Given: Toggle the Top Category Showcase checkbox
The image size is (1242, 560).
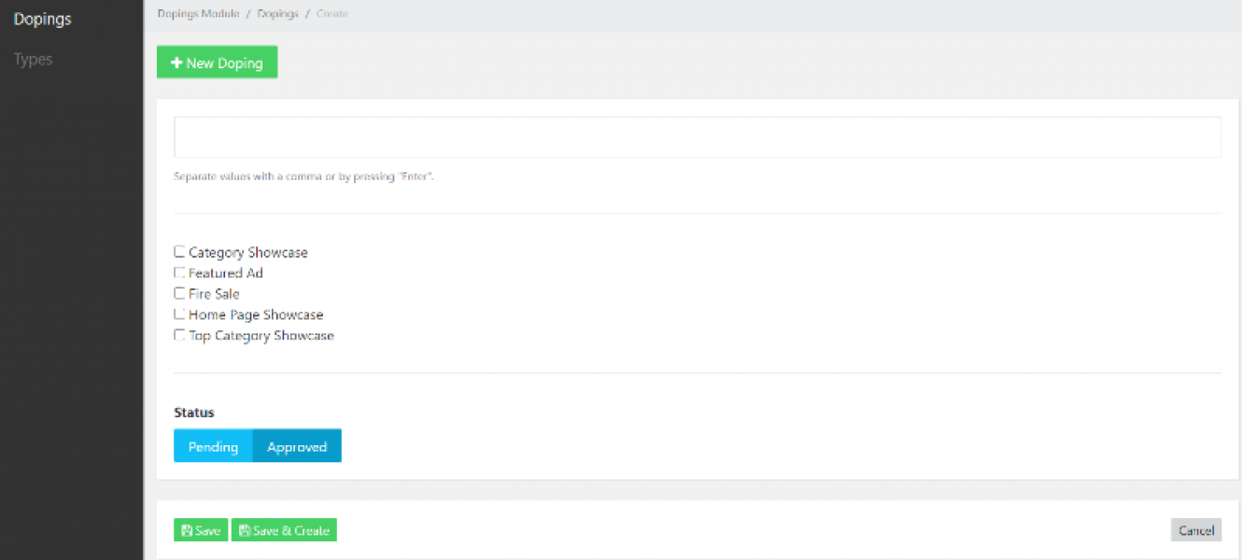Looking at the screenshot, I should (x=179, y=335).
